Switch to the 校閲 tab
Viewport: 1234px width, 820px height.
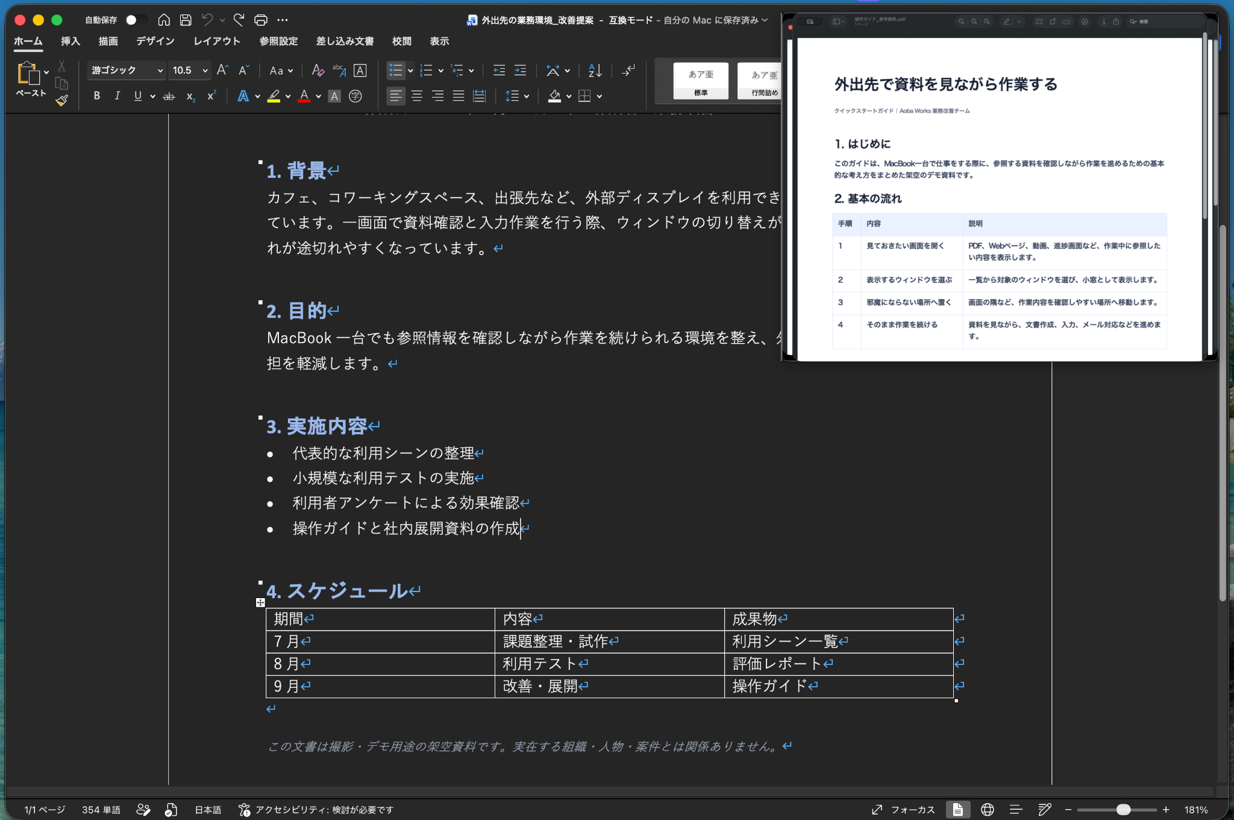pyautogui.click(x=402, y=41)
